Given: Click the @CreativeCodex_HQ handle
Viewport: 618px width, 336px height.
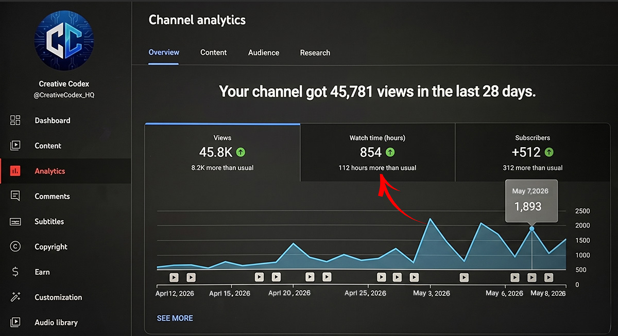Looking at the screenshot, I should 64,95.
